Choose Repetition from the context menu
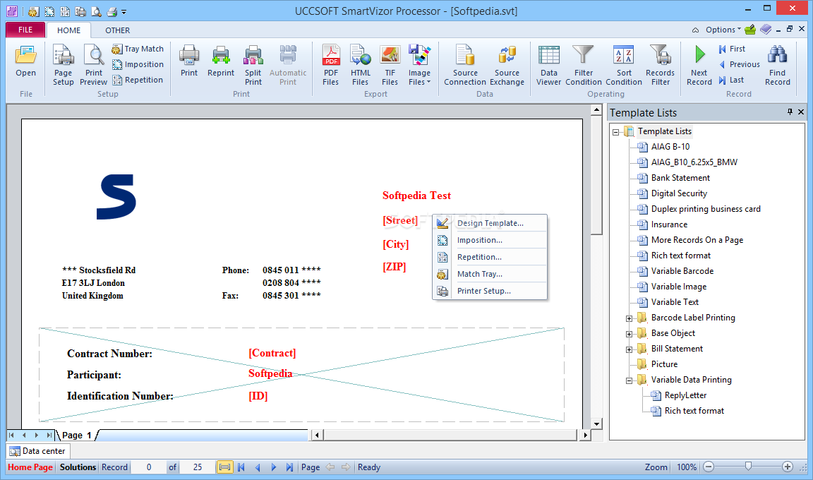Image resolution: width=813 pixels, height=480 pixels. tap(490, 256)
